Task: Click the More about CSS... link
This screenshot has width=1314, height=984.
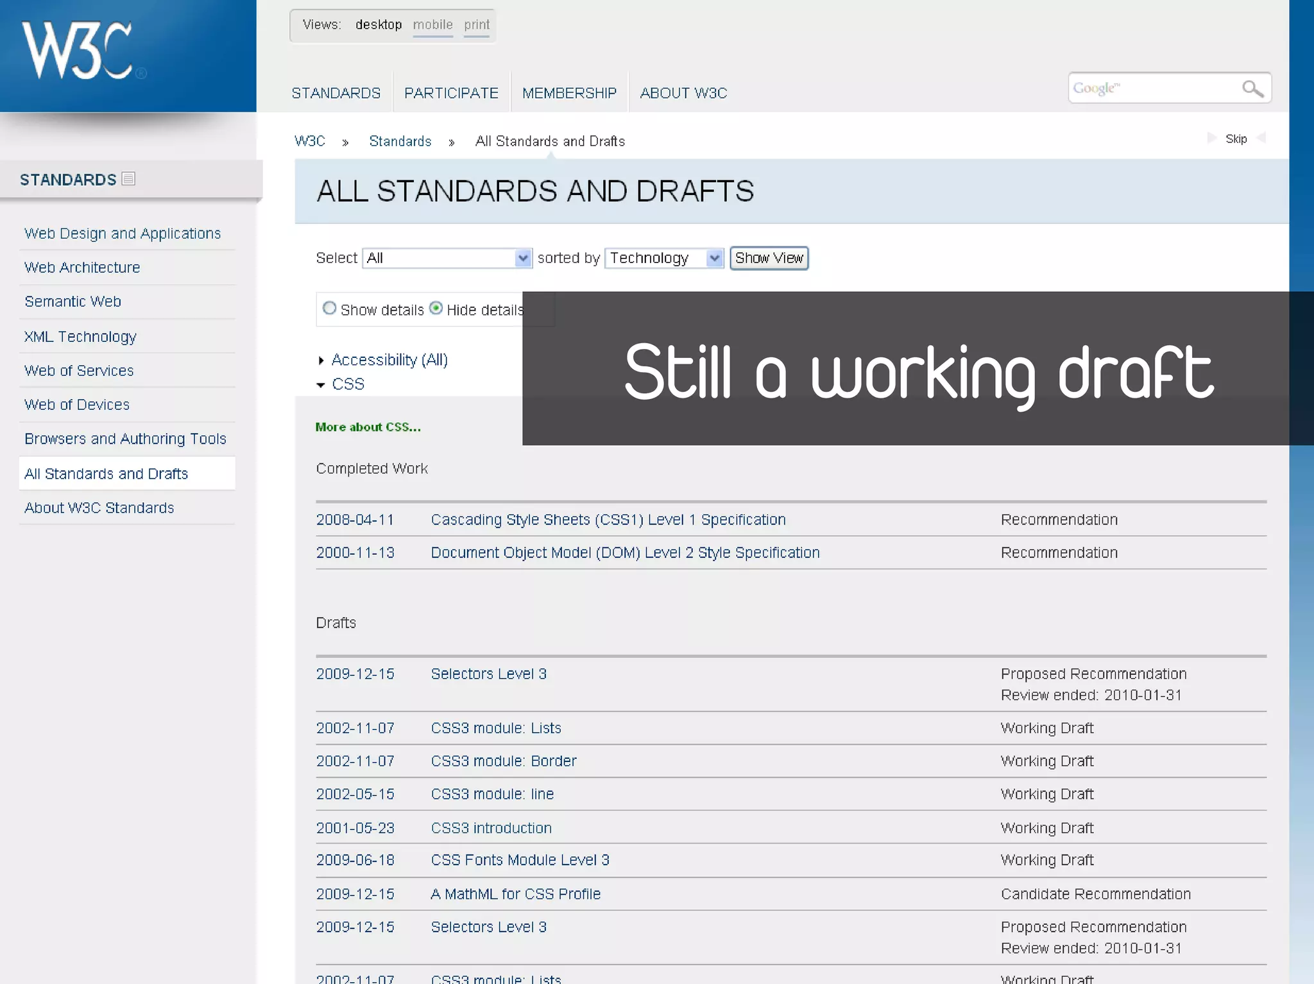Action: tap(368, 427)
